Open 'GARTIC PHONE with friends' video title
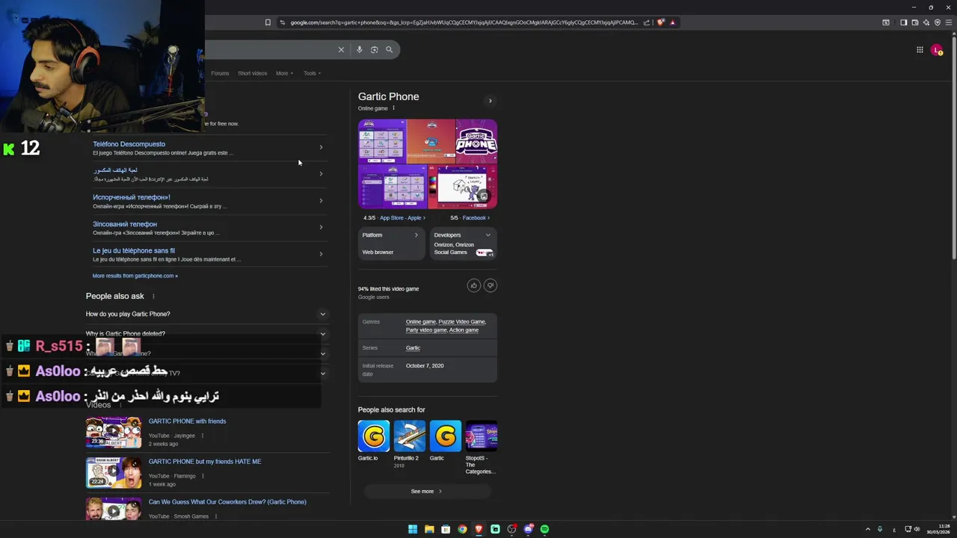The height and width of the screenshot is (538, 957). pyautogui.click(x=187, y=421)
